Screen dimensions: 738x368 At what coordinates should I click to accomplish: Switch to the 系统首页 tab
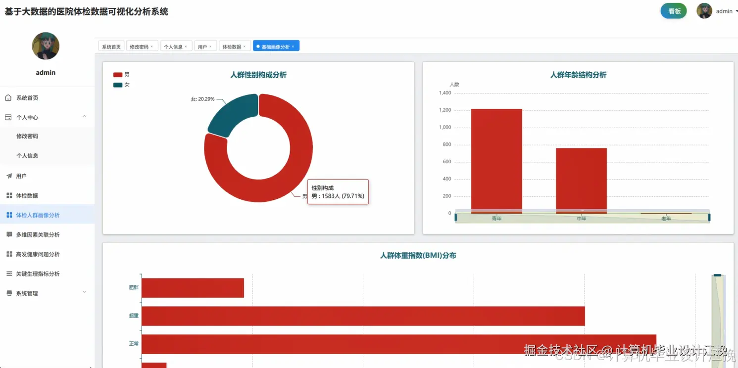(x=111, y=46)
